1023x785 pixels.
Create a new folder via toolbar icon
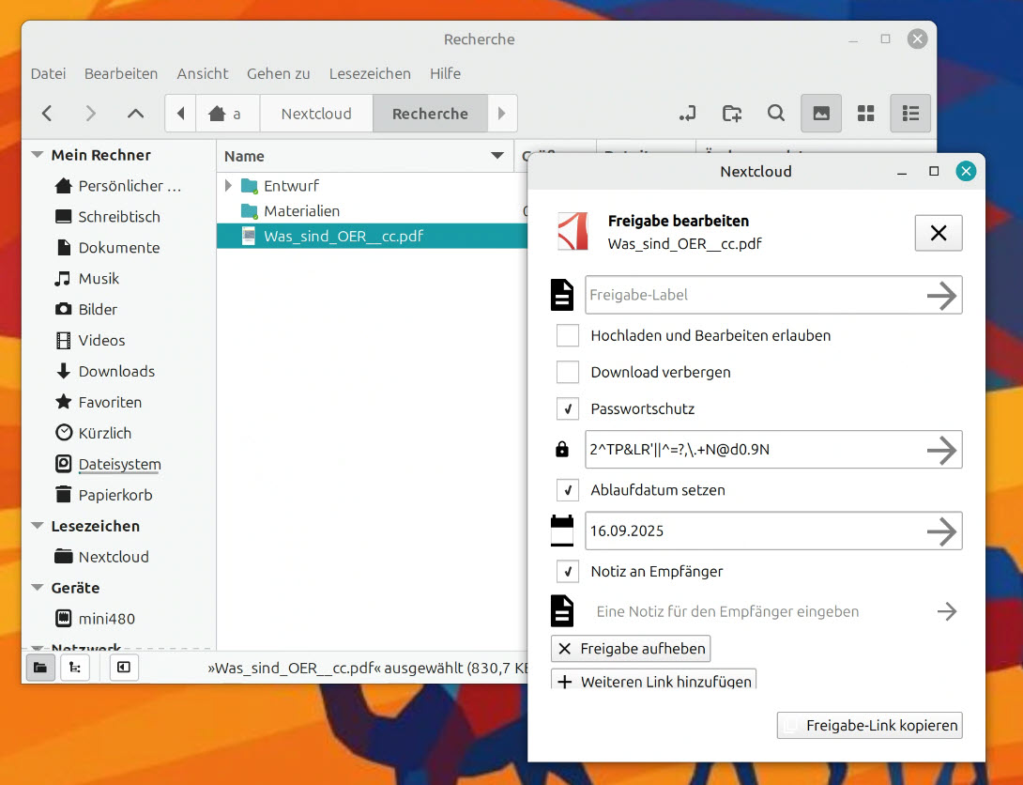[732, 114]
